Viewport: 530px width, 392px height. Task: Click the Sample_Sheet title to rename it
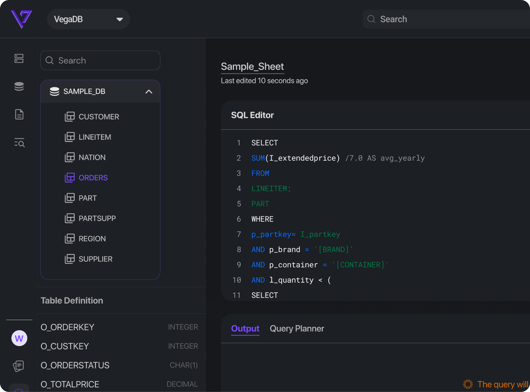(x=252, y=66)
